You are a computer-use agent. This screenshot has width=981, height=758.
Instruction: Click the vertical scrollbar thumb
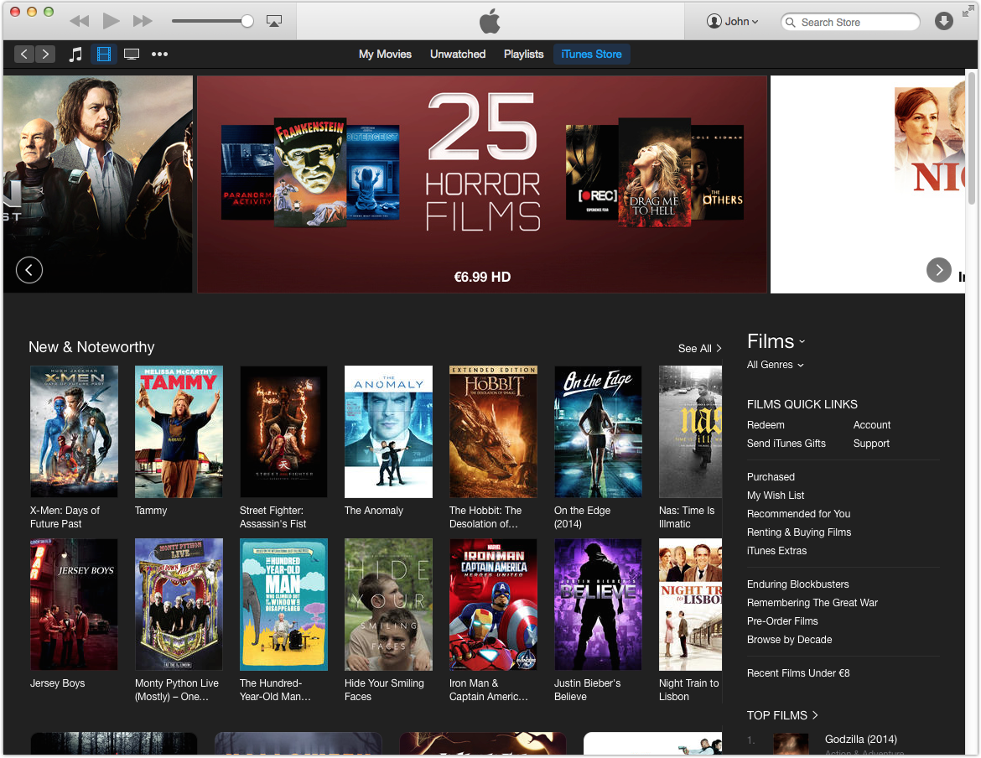[971, 139]
